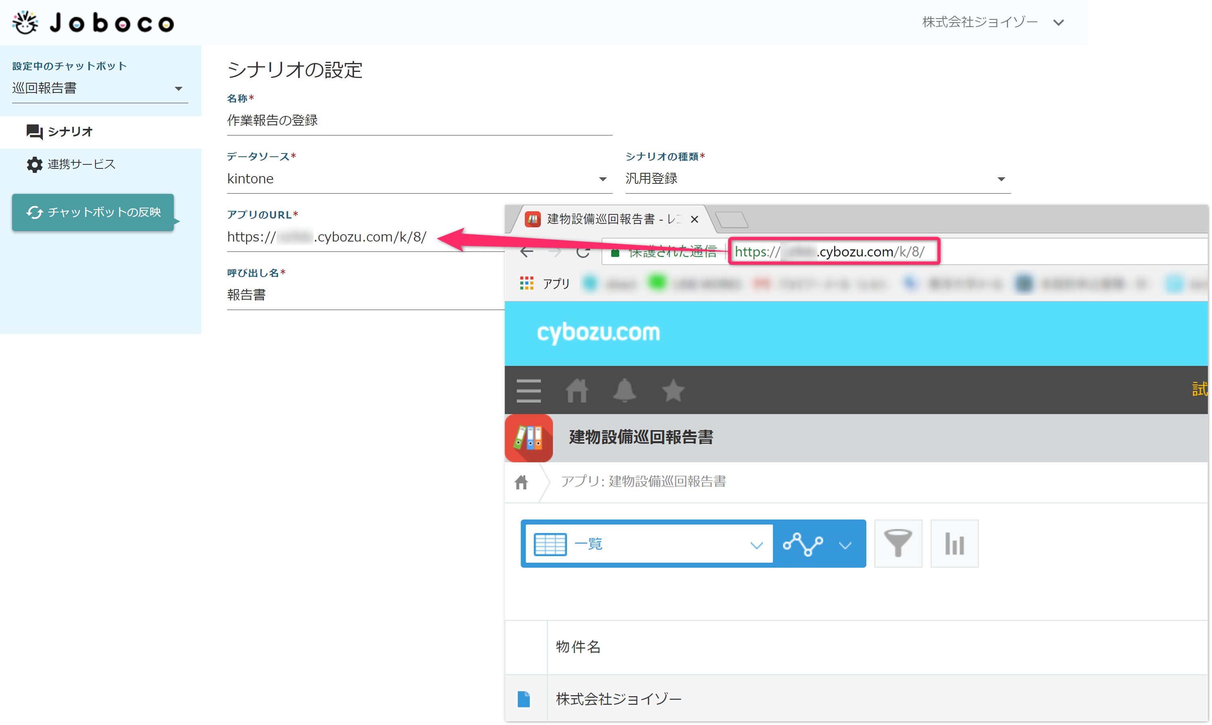The image size is (1212, 725).
Task: Click the browser back arrow
Action: coord(526,252)
